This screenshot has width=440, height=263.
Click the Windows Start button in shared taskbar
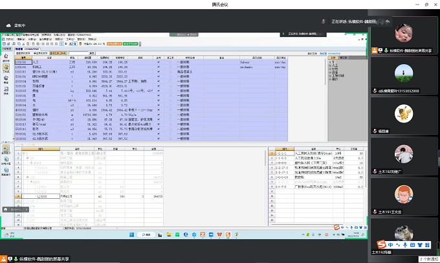(x=131, y=233)
